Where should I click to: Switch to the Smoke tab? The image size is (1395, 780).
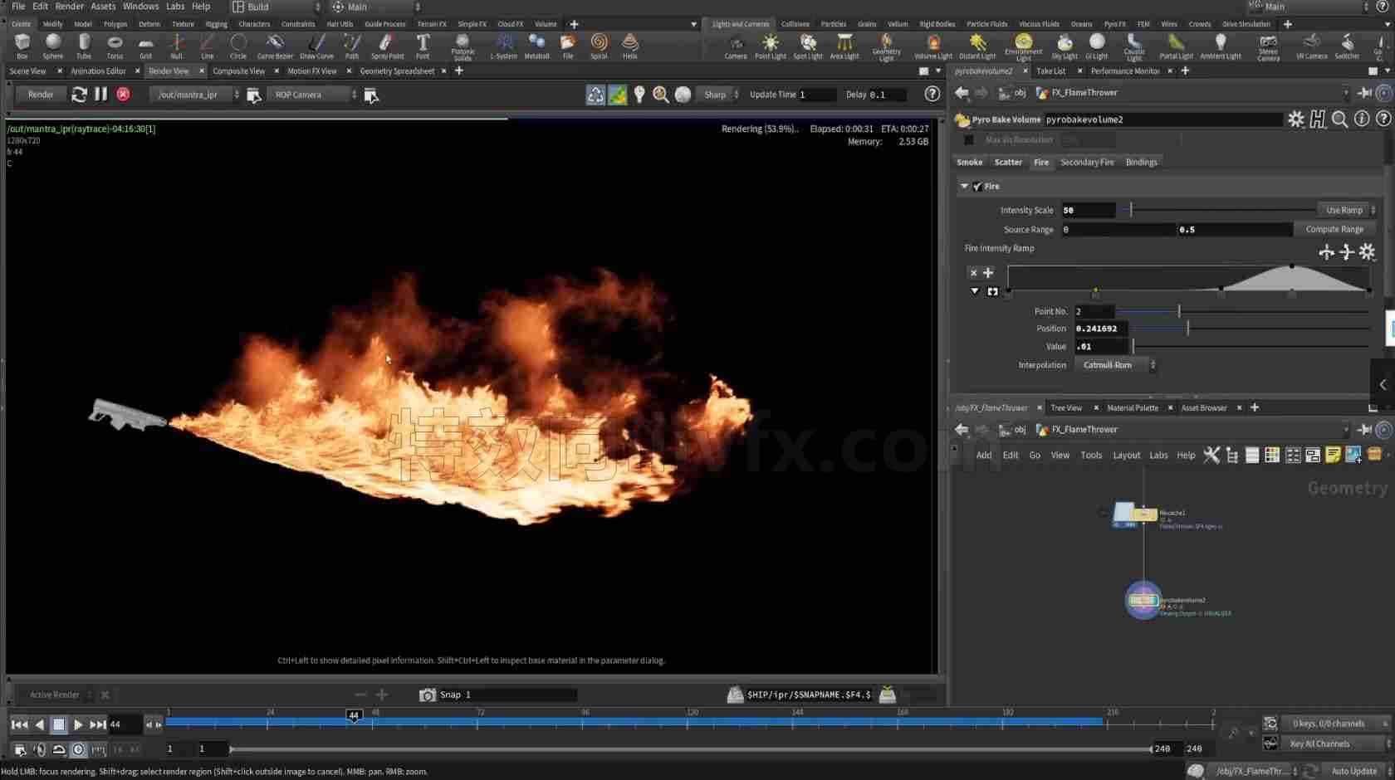(x=969, y=163)
